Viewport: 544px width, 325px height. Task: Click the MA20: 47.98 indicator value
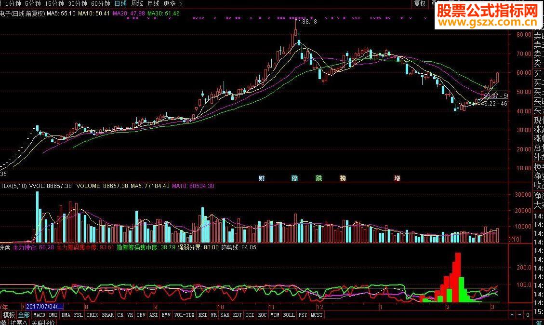[129, 13]
